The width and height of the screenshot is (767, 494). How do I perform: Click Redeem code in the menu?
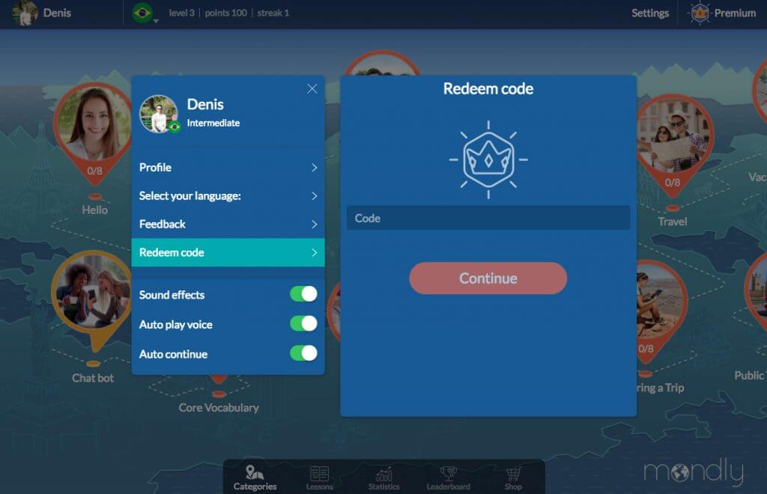(x=228, y=252)
